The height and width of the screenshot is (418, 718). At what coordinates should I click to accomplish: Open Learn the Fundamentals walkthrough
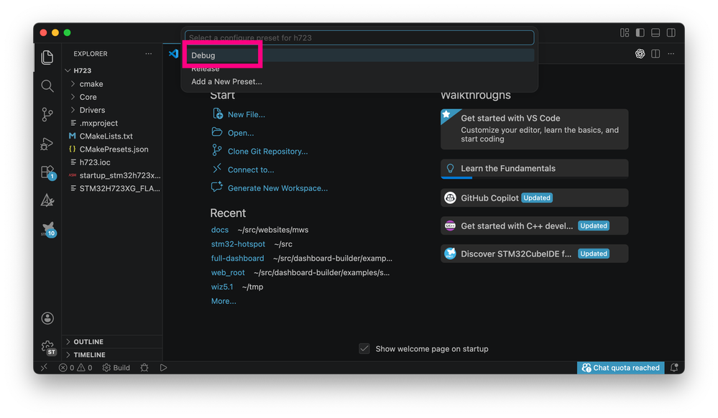coord(535,169)
